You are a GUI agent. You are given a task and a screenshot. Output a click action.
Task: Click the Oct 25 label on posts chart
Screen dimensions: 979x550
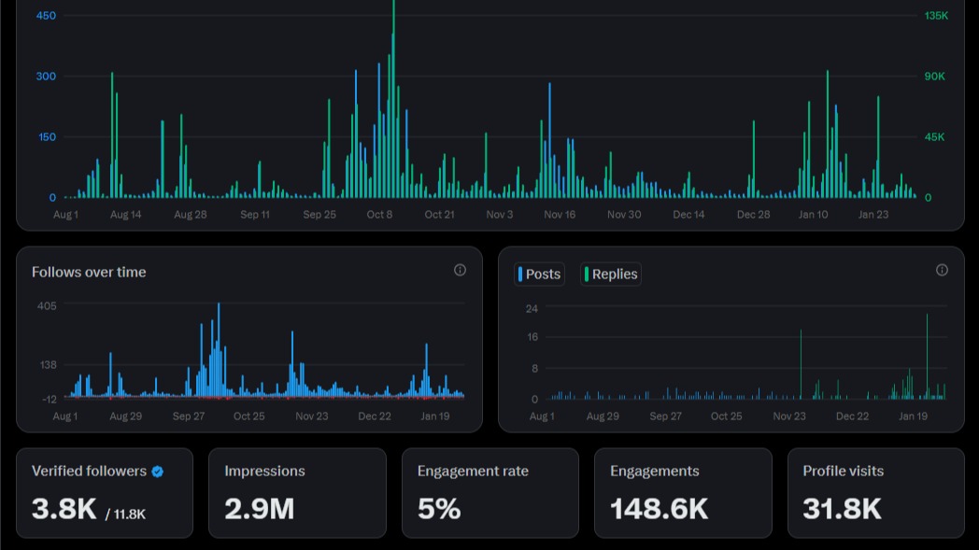coord(726,416)
